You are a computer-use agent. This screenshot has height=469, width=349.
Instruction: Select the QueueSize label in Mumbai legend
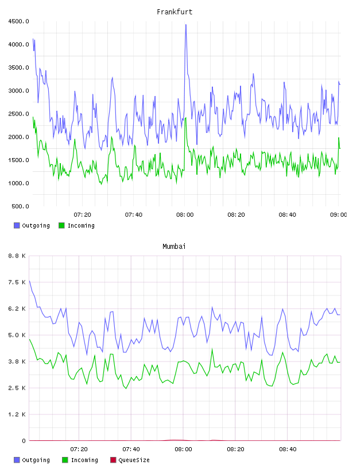point(134,460)
